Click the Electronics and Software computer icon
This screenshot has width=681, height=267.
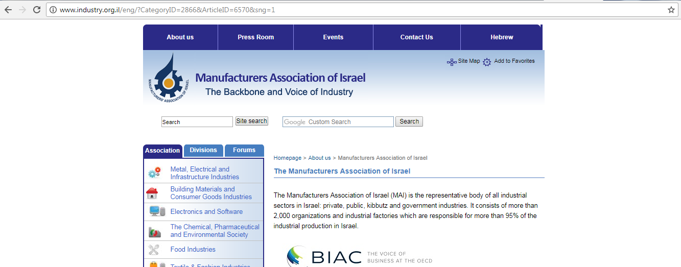[157, 211]
